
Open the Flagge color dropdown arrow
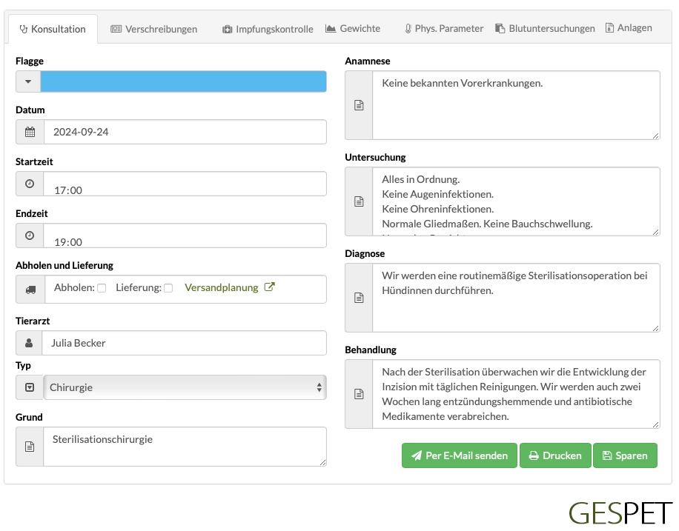click(28, 81)
